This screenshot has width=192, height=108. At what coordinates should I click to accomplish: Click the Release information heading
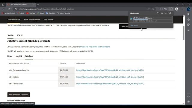[x=16, y=100]
